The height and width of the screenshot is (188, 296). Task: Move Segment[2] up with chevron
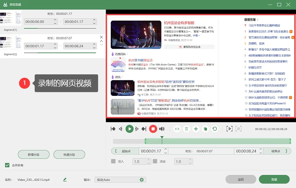[x=101, y=41]
